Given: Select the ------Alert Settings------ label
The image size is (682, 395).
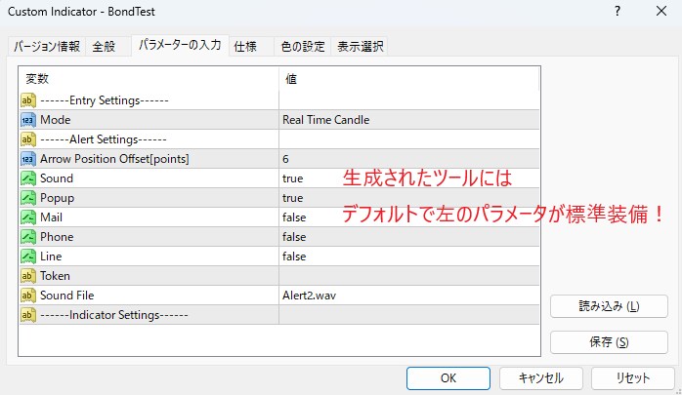Looking at the screenshot, I should pyautogui.click(x=104, y=139).
